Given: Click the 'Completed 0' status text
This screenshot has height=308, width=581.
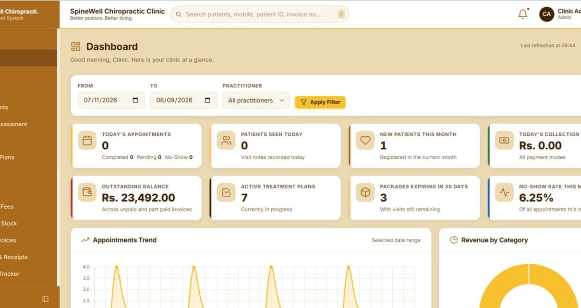Looking at the screenshot, I should pyautogui.click(x=118, y=157).
